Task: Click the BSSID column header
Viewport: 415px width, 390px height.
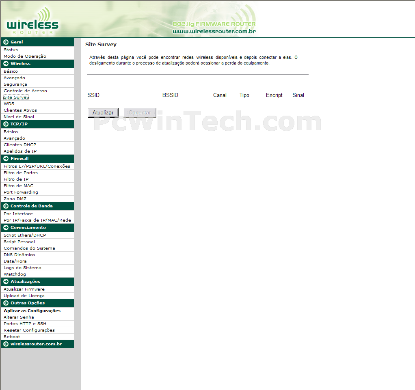Action: (170, 95)
